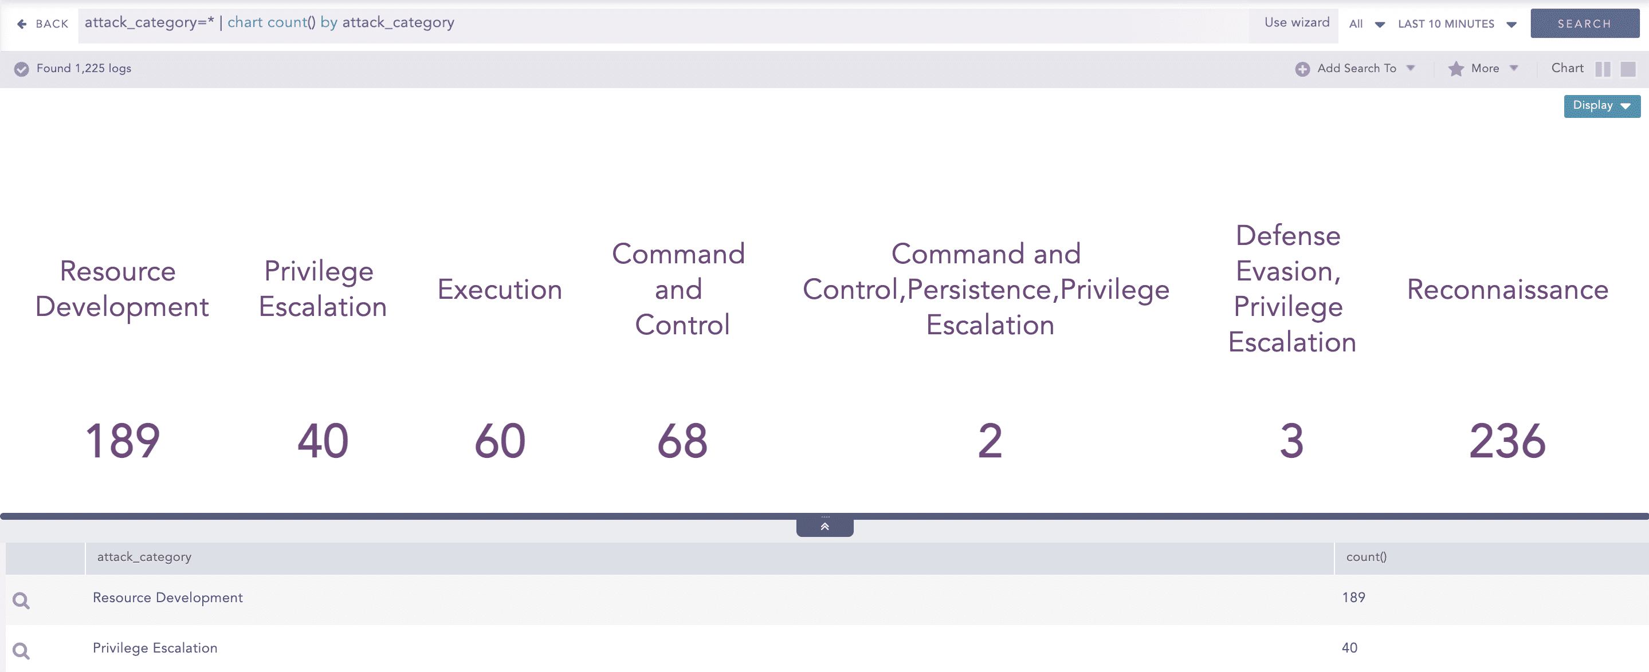Click the Found 1,225 logs checkmark icon
This screenshot has height=672, width=1649.
click(21, 69)
